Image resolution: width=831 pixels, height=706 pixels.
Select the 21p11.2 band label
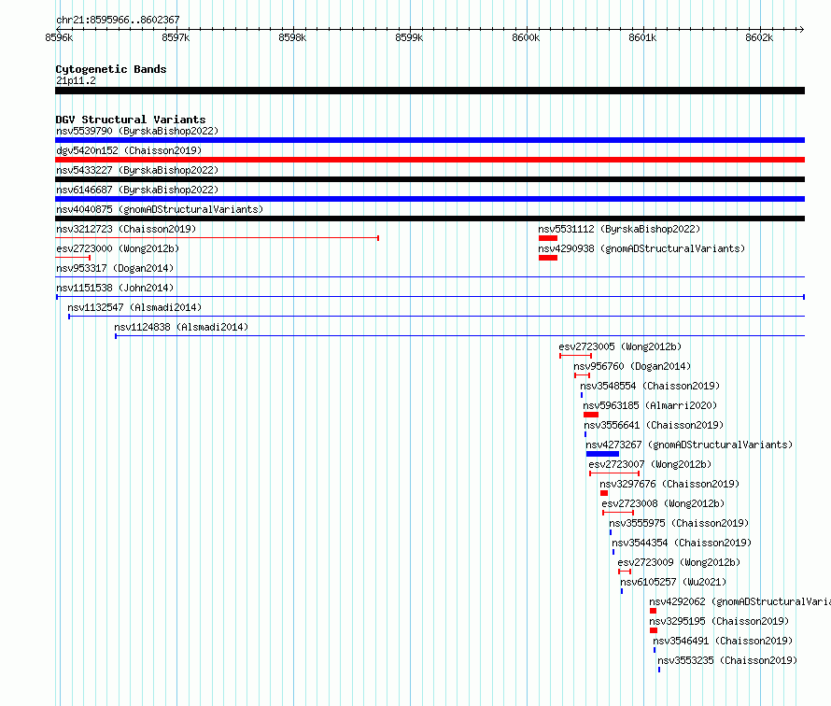click(76, 80)
